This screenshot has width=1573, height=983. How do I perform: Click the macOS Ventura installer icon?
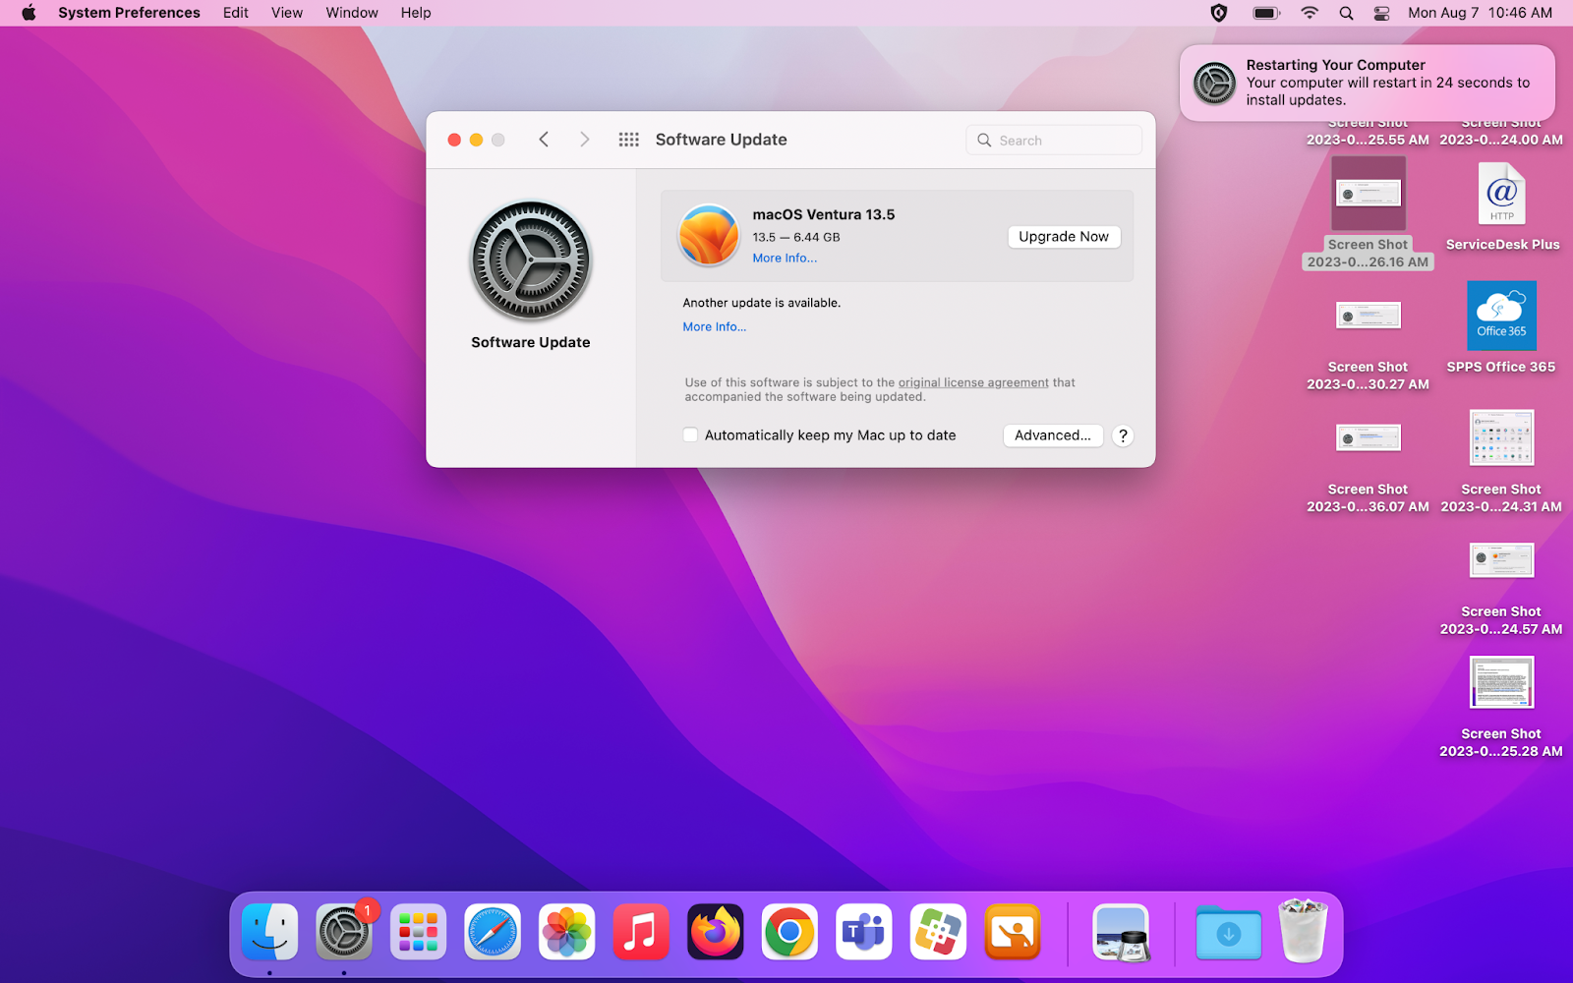(709, 236)
